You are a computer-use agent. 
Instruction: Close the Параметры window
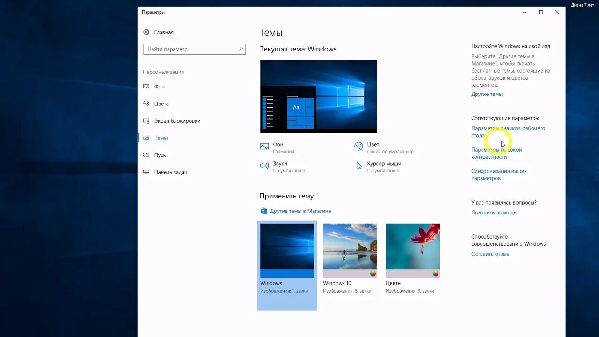pyautogui.click(x=557, y=12)
